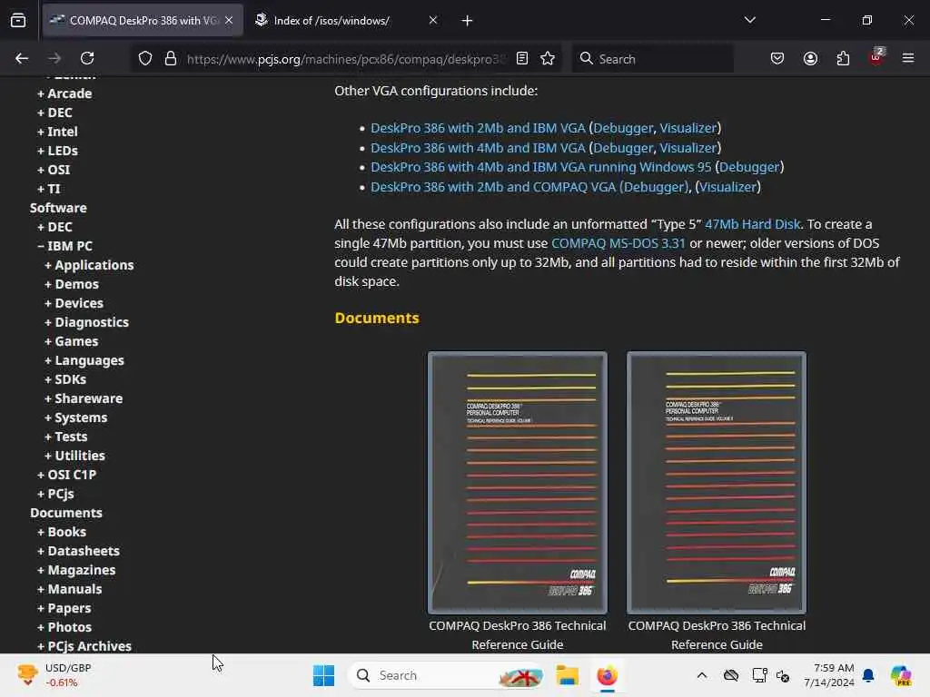This screenshot has width=930, height=697.
Task: Expand the TI sidebar section
Action: (49, 189)
